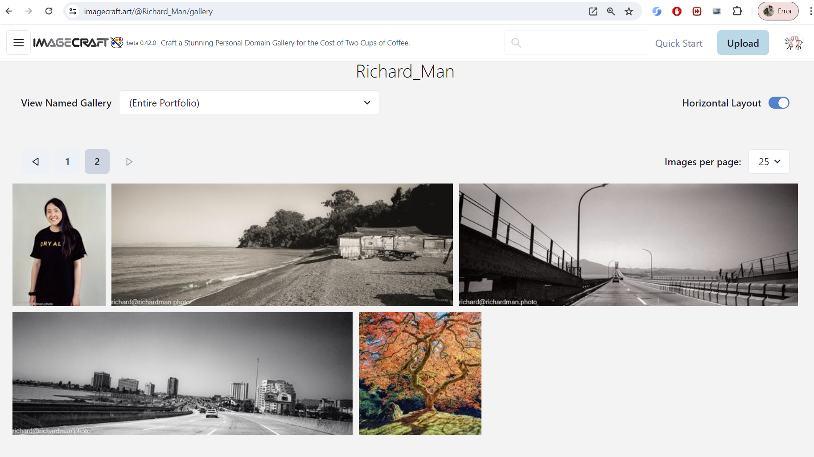
Task: Select gallery page 2
Action: tap(97, 162)
